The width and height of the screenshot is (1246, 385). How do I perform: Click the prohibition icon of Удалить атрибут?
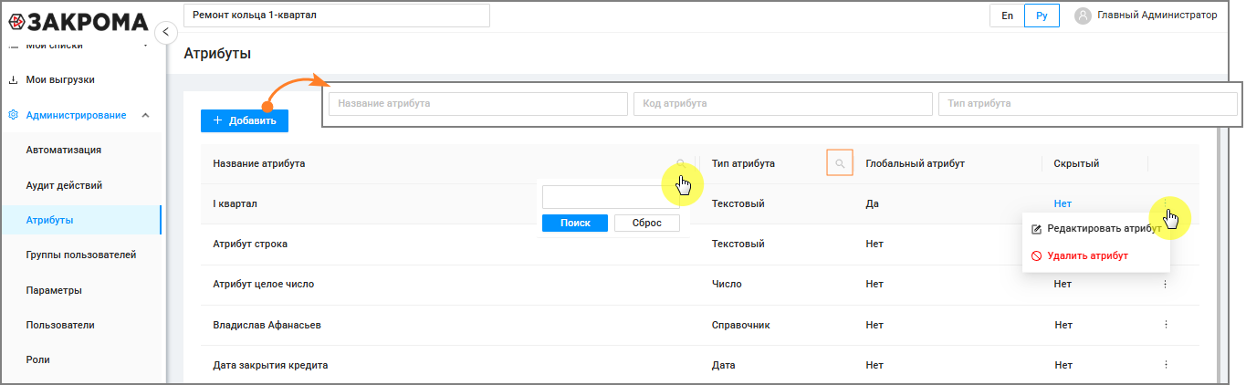click(x=1036, y=256)
